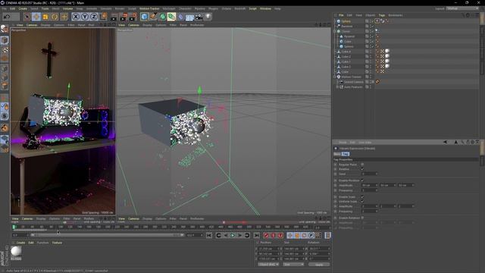The width and height of the screenshot is (485, 273).
Task: Open the Layout dropdown
Action: click(x=462, y=8)
